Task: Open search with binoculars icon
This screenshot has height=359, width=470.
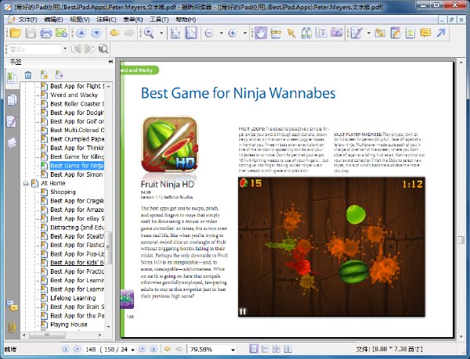Action: tap(306, 33)
